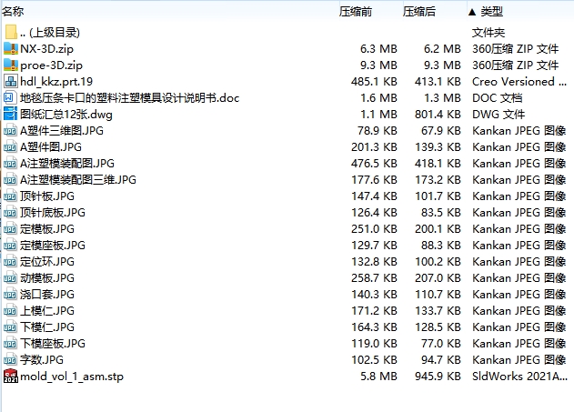Image resolution: width=574 pixels, height=412 pixels.
Task: Click the JPG icon of 顶针板.JPG
Action: (10, 196)
